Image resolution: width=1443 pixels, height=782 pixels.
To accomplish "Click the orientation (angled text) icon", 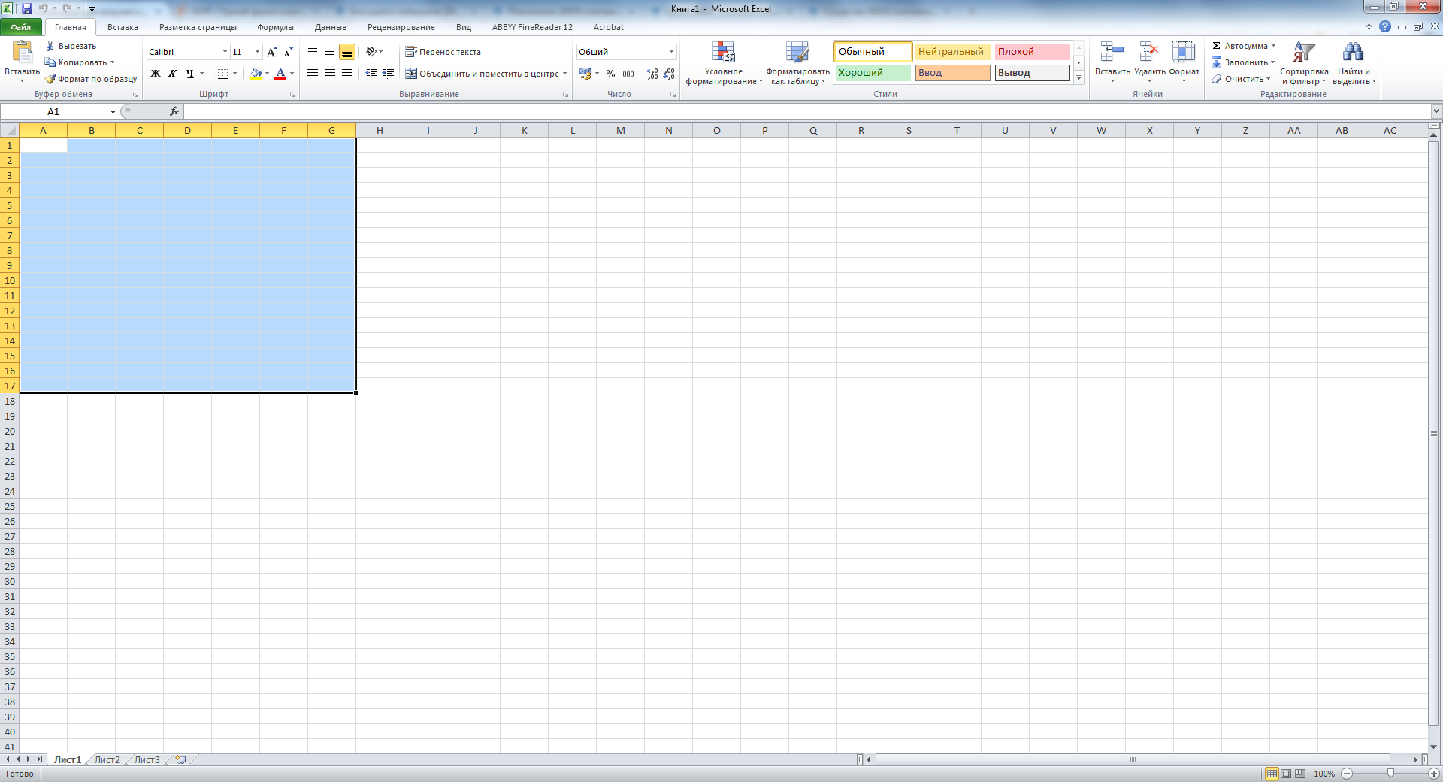I will (x=371, y=52).
